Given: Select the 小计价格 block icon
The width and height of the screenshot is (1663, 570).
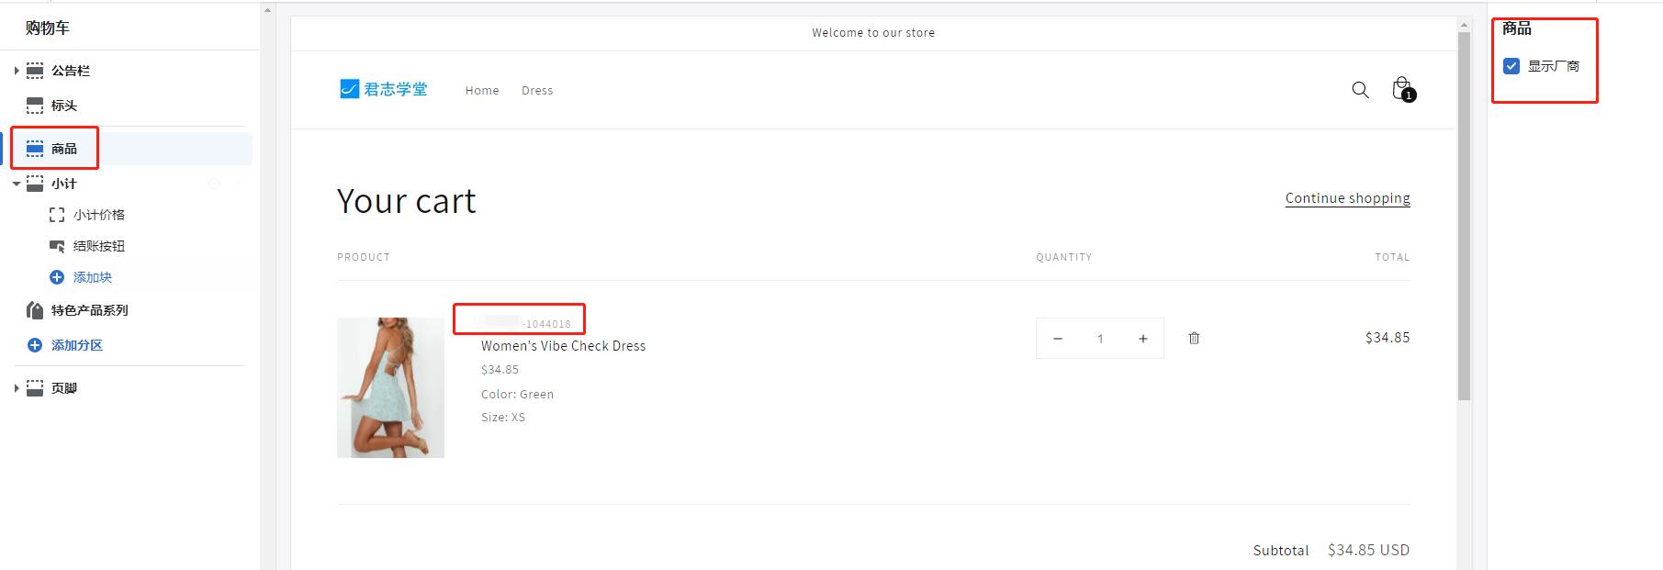Looking at the screenshot, I should point(57,215).
